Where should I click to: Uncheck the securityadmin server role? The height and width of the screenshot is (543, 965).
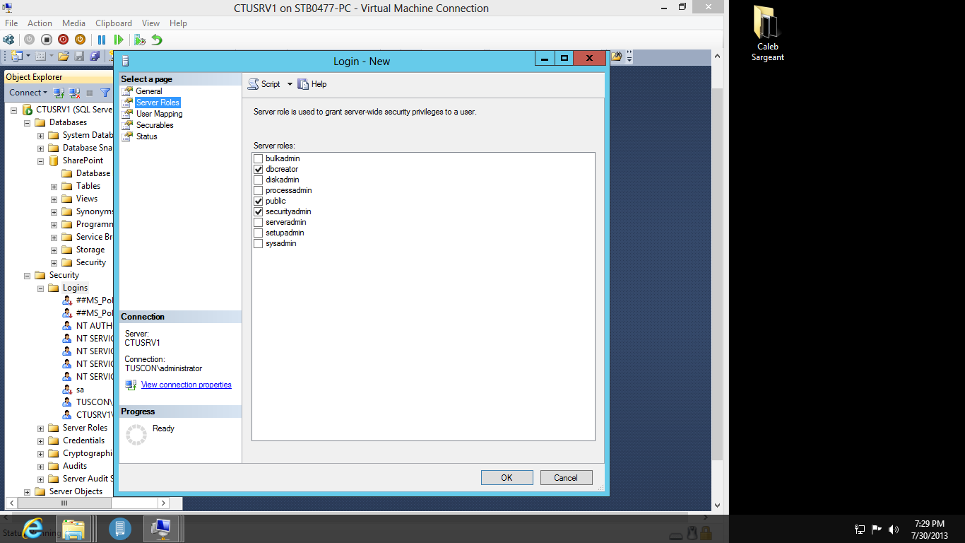259,211
